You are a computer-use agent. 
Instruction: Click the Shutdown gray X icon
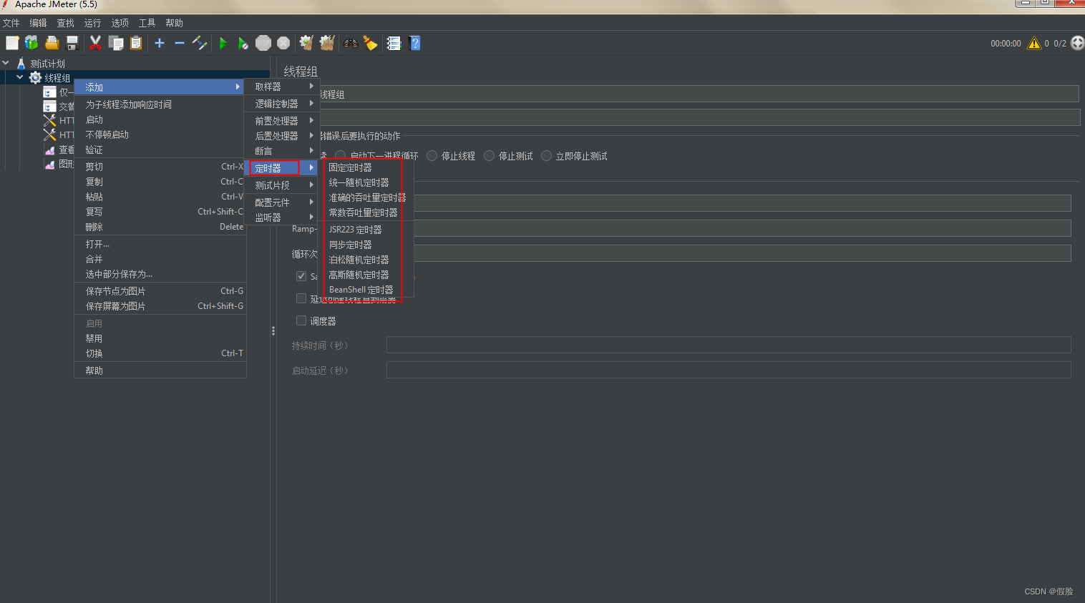click(x=283, y=43)
